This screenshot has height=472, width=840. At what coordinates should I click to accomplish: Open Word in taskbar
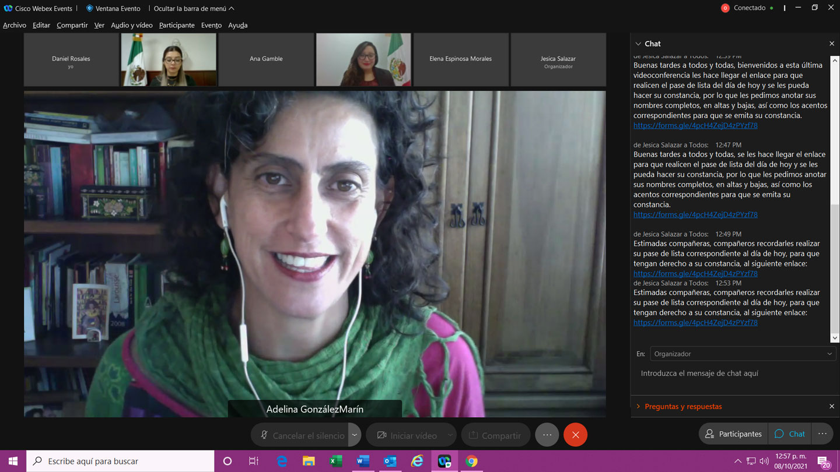[363, 461]
